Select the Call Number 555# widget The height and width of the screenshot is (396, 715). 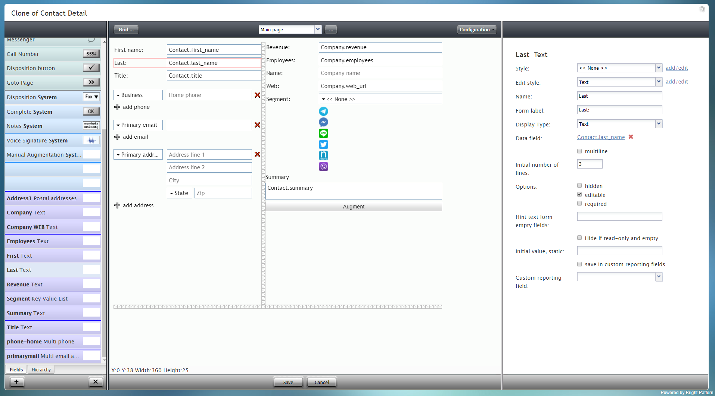[x=91, y=54]
